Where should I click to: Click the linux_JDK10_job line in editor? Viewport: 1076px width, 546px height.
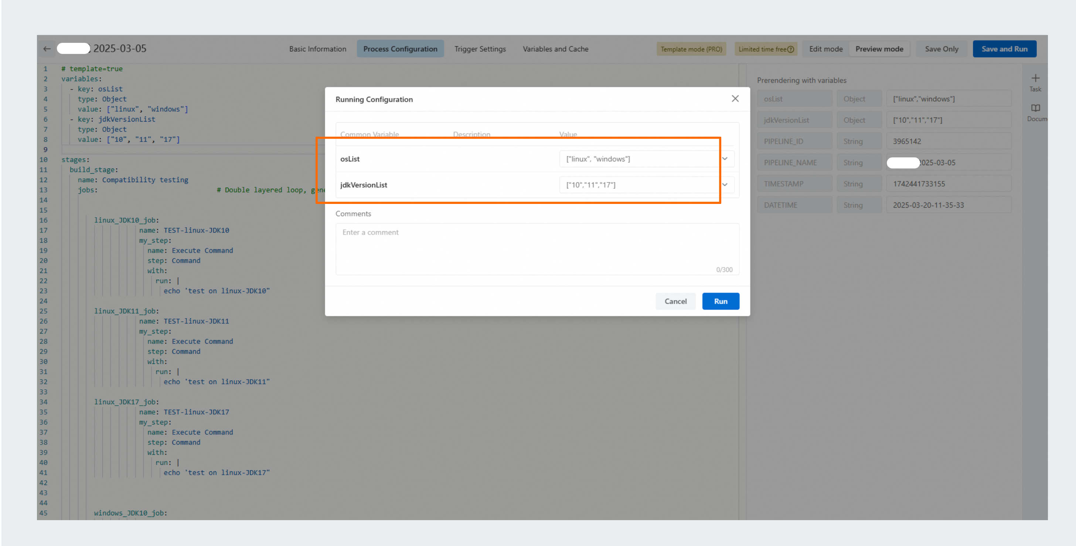pos(127,220)
